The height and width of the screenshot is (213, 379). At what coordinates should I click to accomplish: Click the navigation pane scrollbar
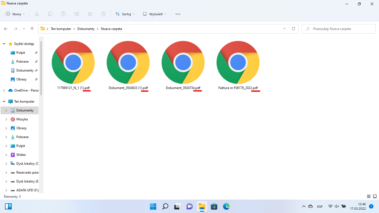41,69
